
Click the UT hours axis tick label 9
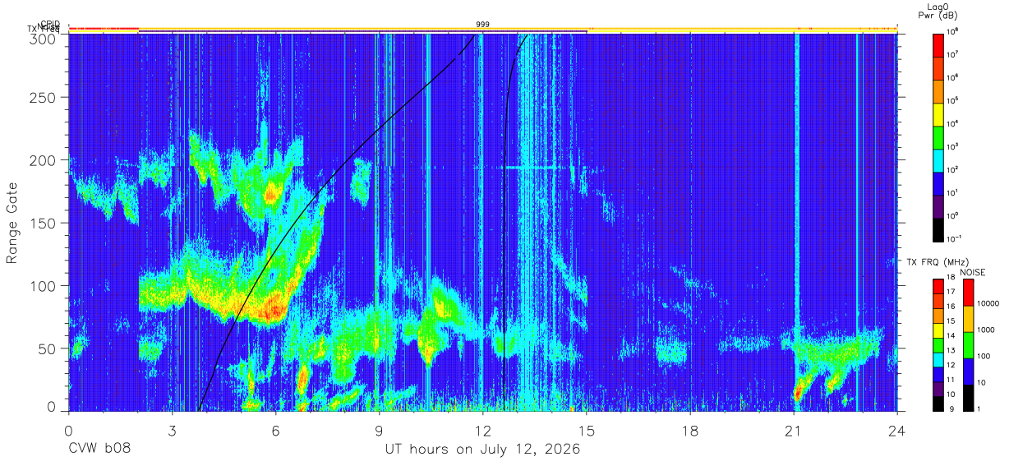(x=380, y=430)
